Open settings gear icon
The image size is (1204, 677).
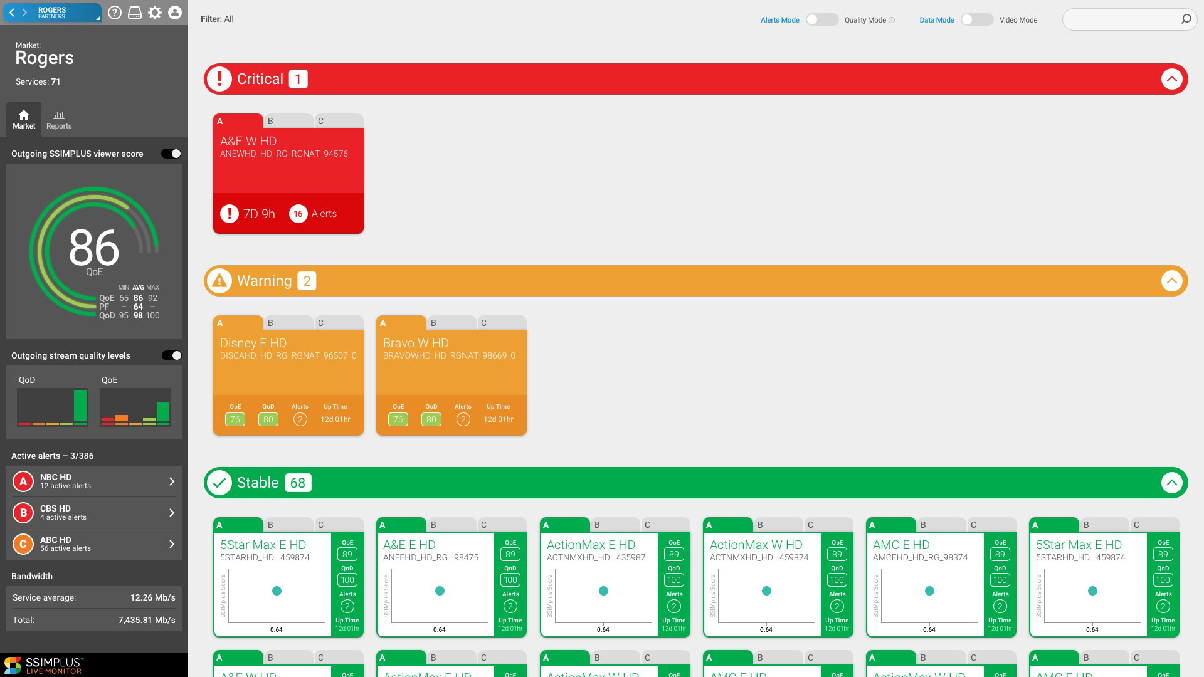click(155, 13)
